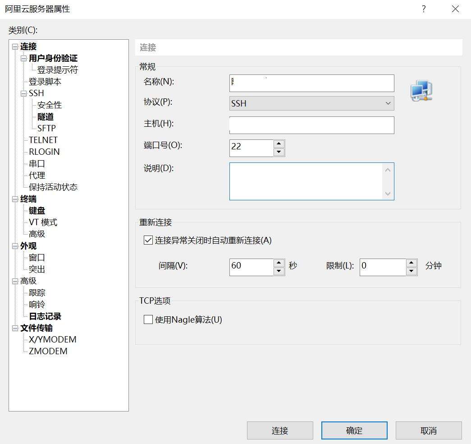Collapse the 用户身份验证 tree node
The image size is (471, 444).
click(24, 58)
